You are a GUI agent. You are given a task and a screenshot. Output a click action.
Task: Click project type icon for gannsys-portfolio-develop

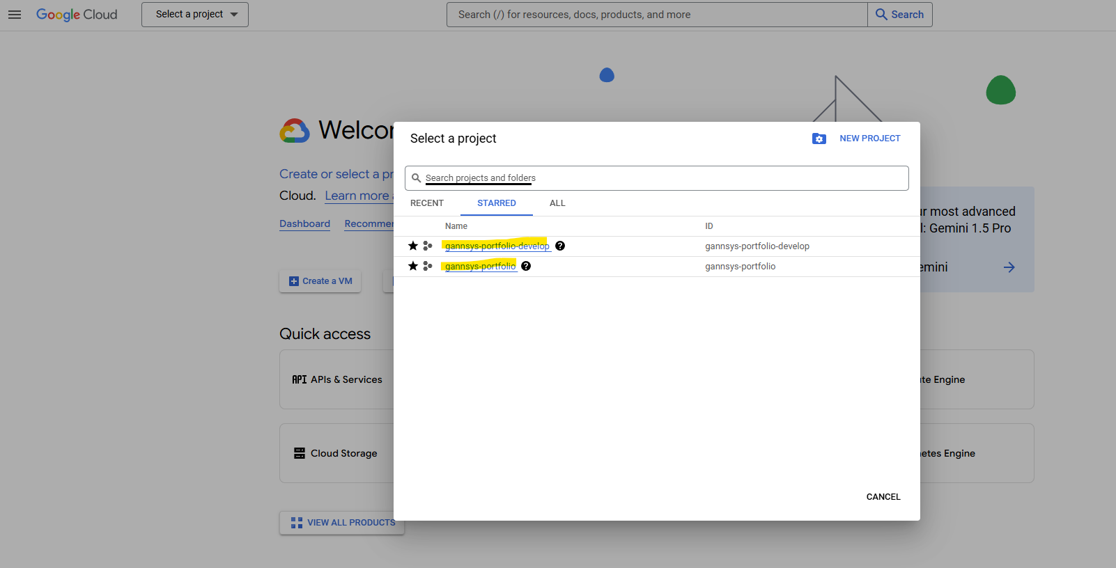pyautogui.click(x=428, y=246)
